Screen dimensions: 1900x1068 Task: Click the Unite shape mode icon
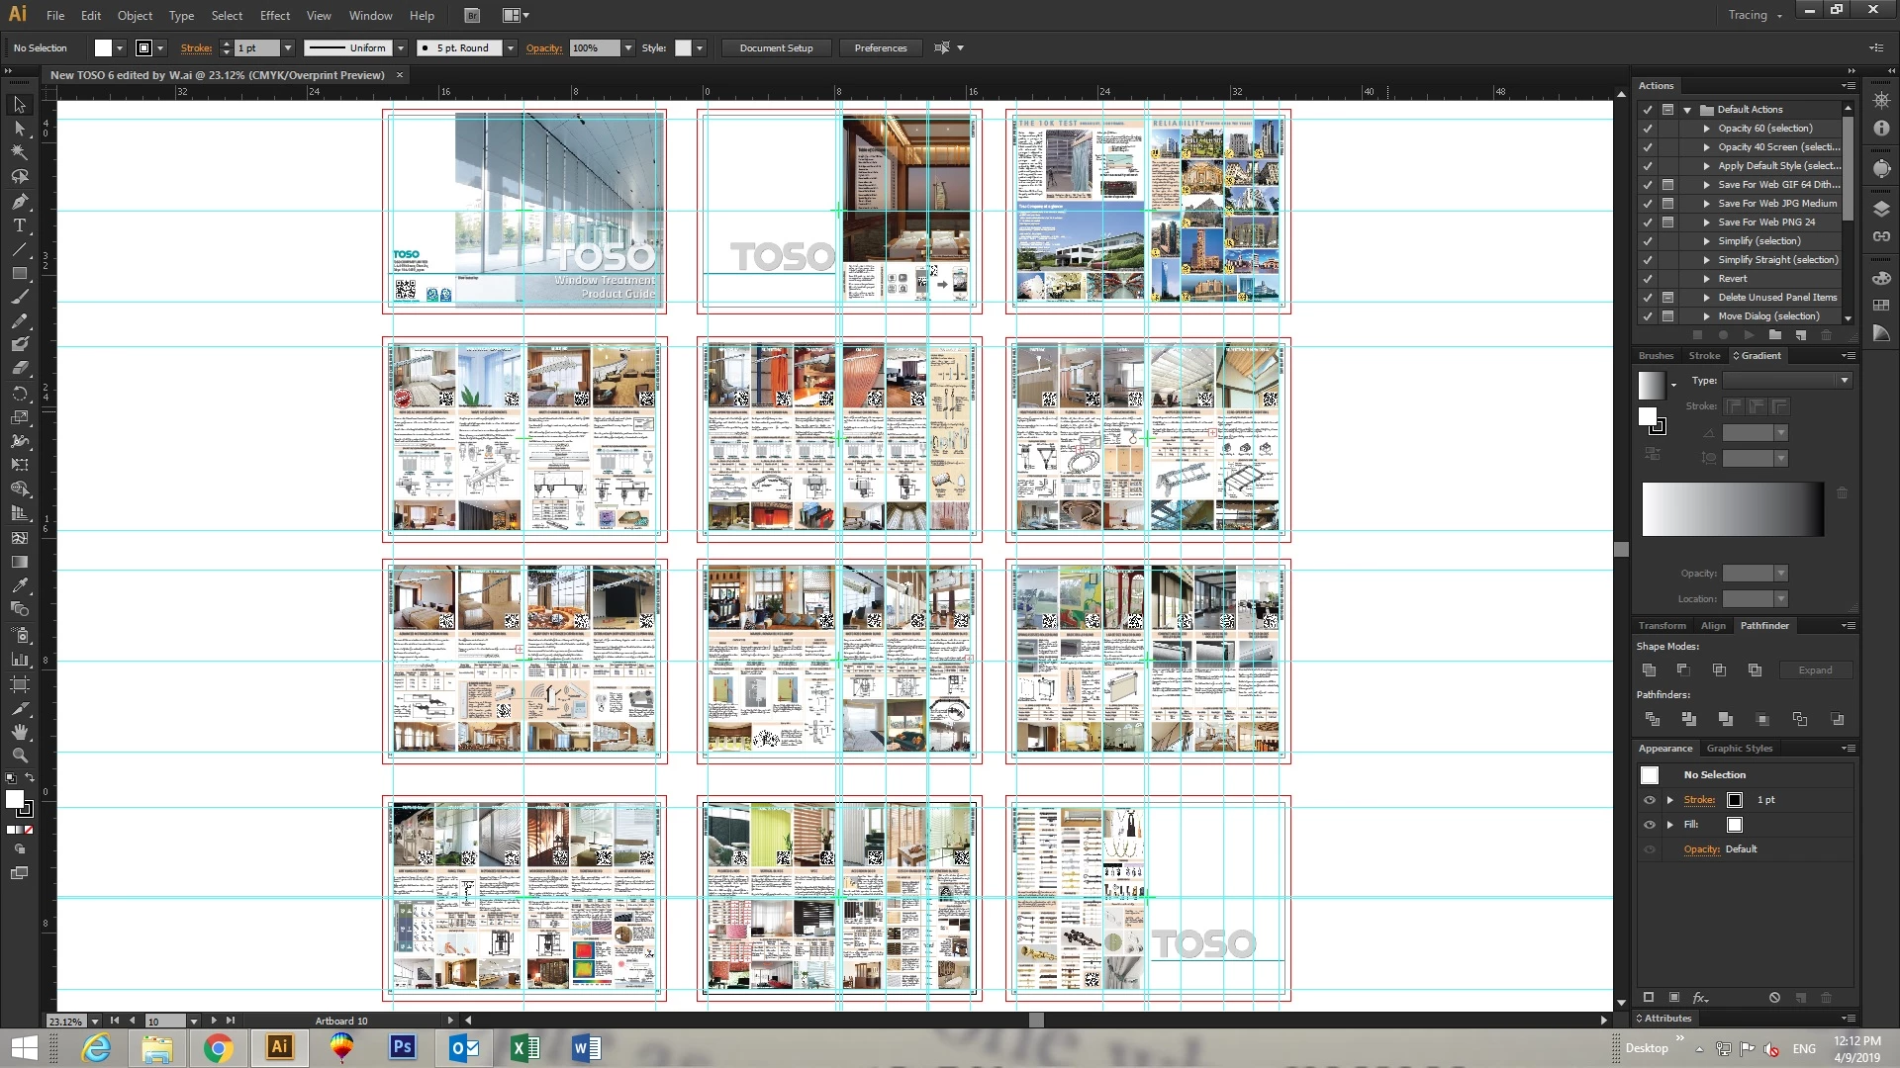[x=1649, y=669]
